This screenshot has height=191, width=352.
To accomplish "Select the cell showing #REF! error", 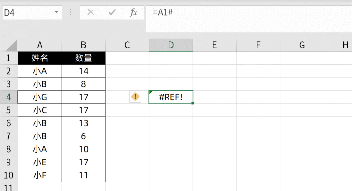I will point(171,97).
